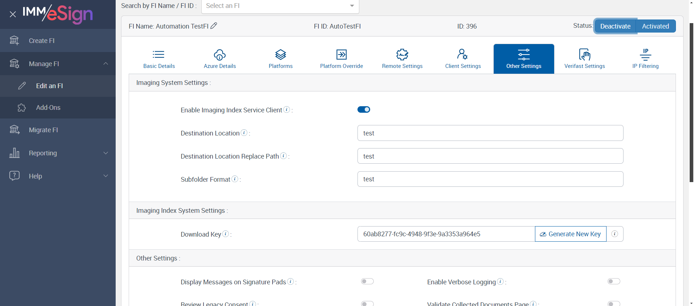
Task: Open Add-Ons in the sidebar
Action: (x=48, y=108)
